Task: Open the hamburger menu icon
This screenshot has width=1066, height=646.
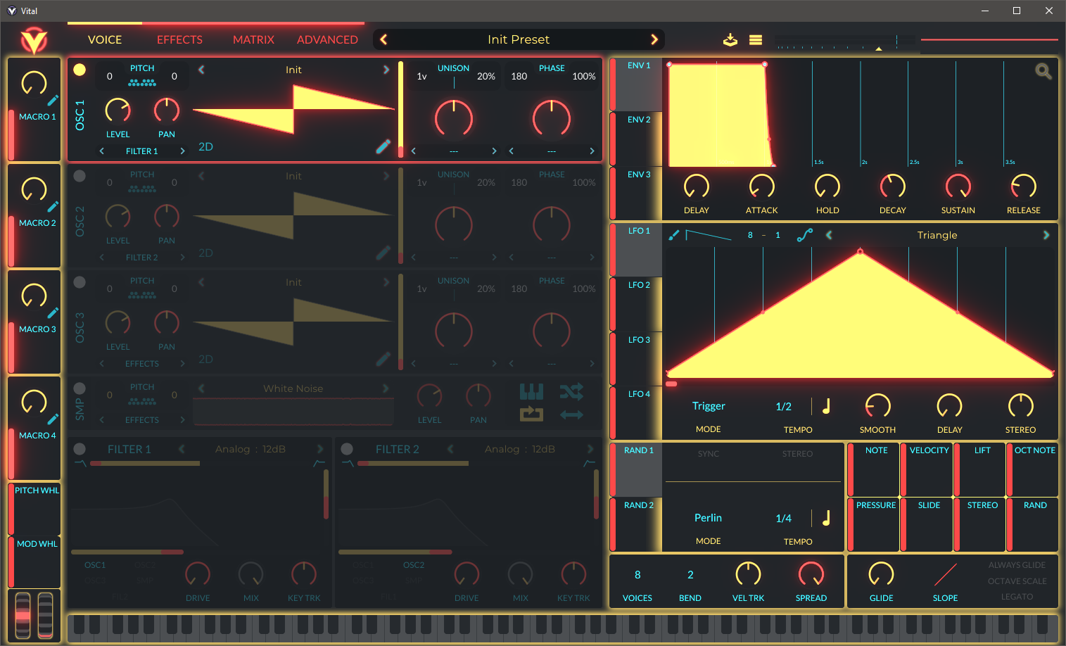Action: click(x=756, y=40)
